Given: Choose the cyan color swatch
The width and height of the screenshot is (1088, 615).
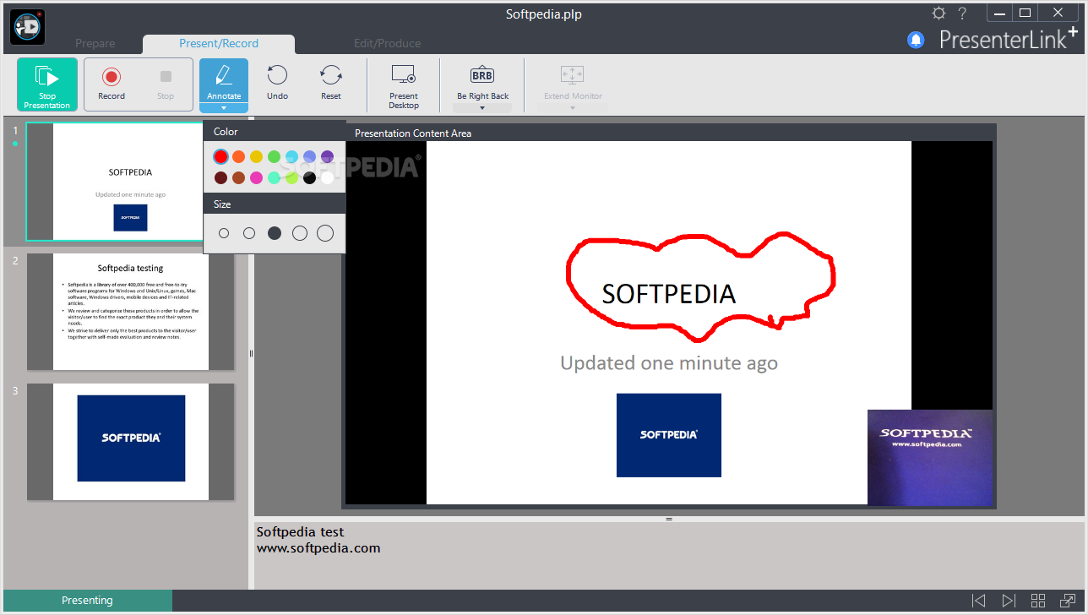Looking at the screenshot, I should pos(291,156).
